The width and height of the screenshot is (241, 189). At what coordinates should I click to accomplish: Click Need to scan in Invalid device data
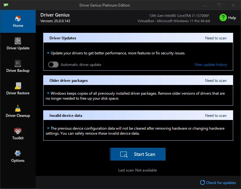point(216,116)
